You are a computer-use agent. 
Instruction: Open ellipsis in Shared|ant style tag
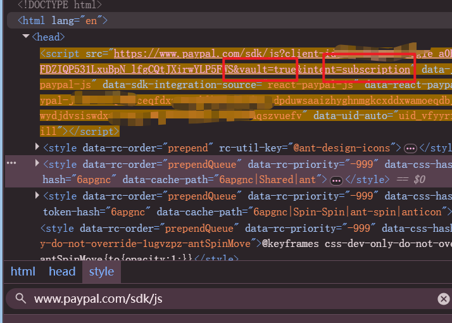[336, 181]
